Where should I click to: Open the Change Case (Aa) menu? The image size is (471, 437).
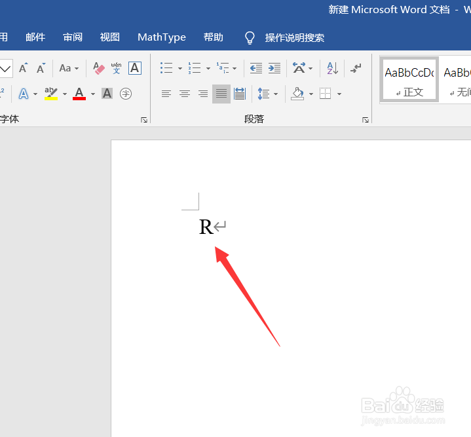pos(69,68)
